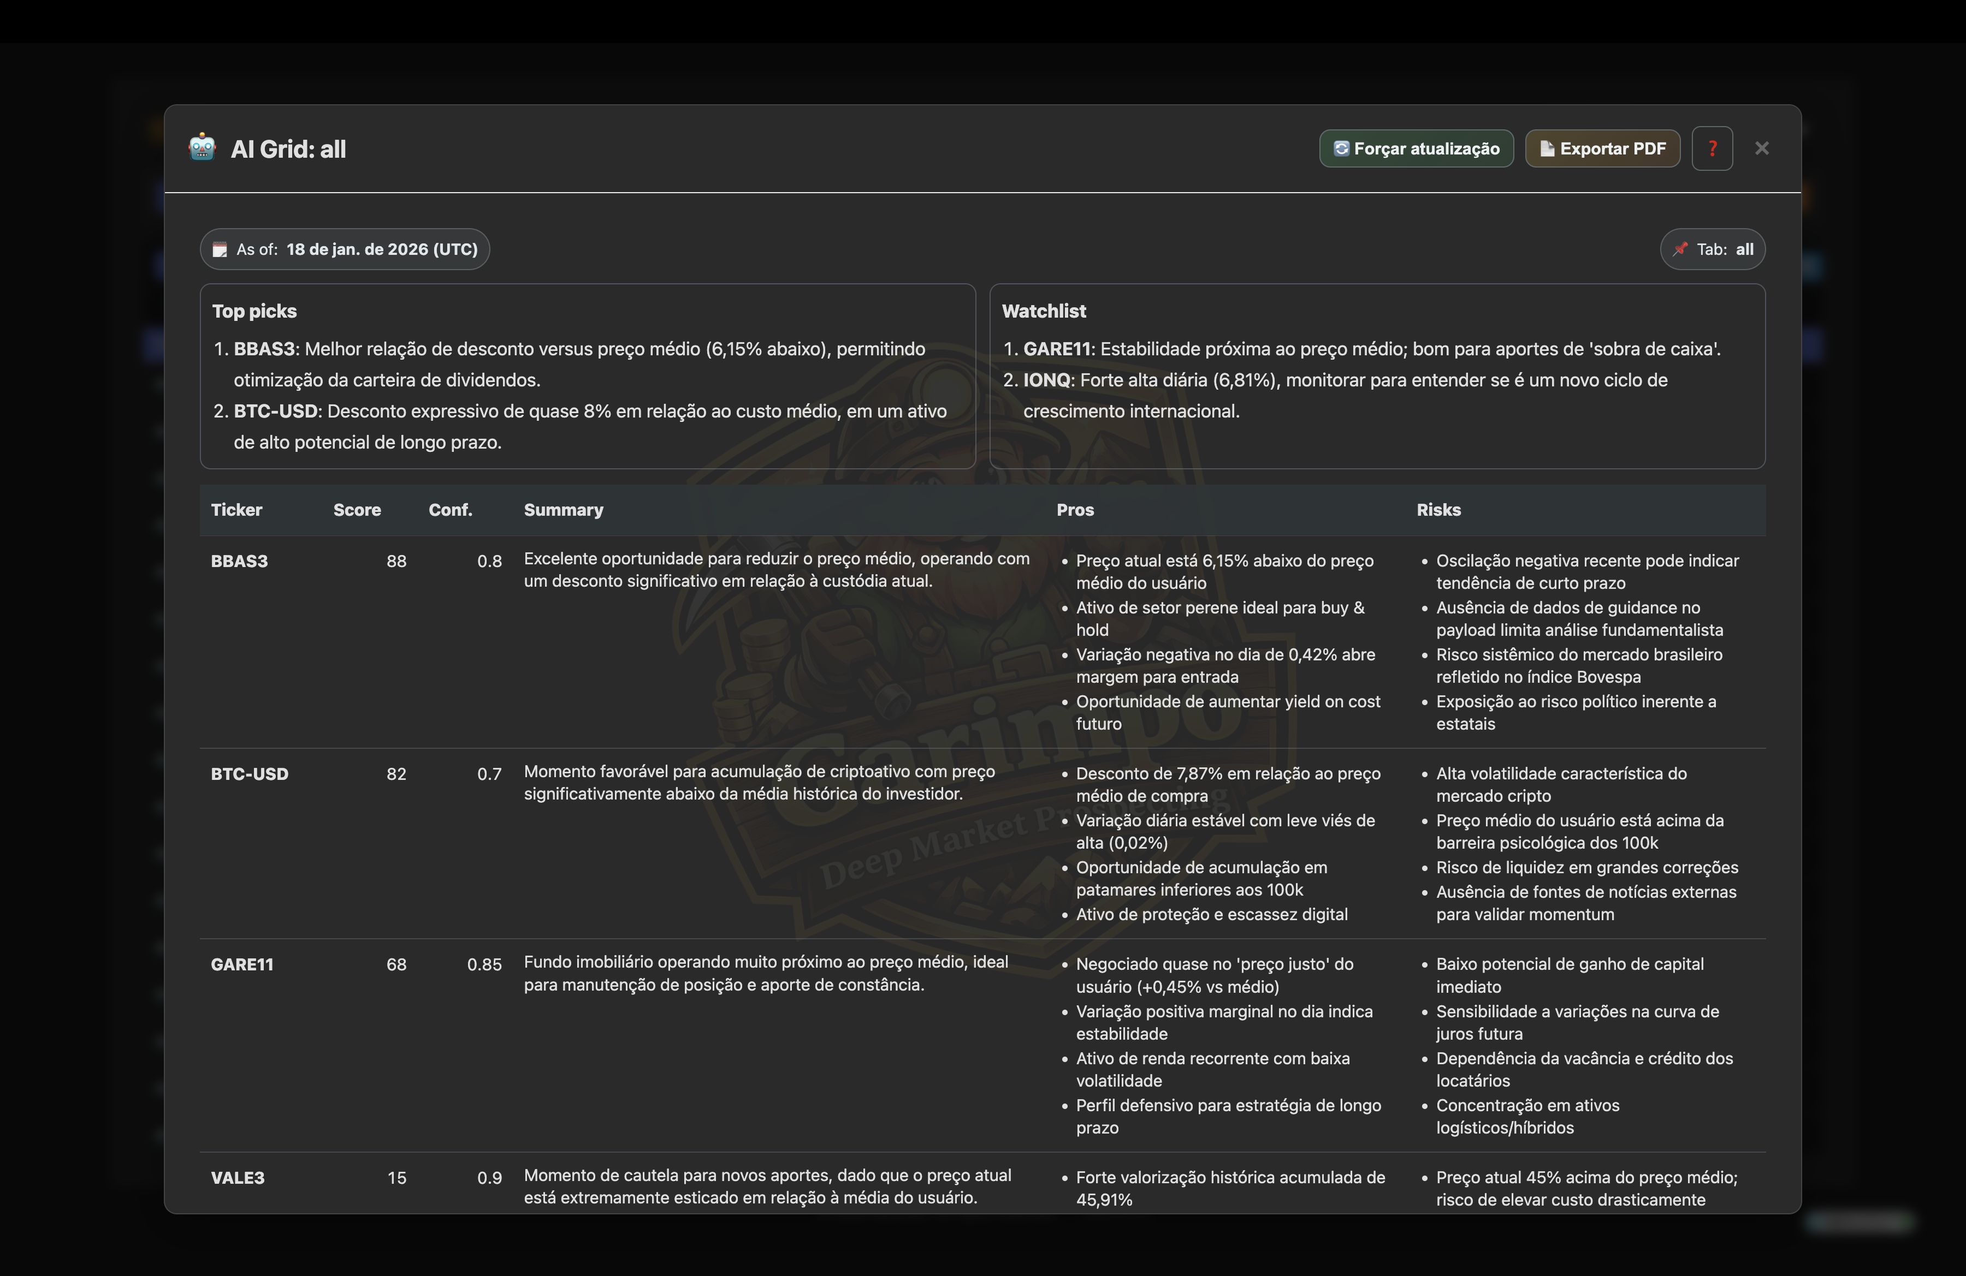Open the help via the question mark icon
Viewport: 1966px width, 1276px height.
coord(1713,148)
